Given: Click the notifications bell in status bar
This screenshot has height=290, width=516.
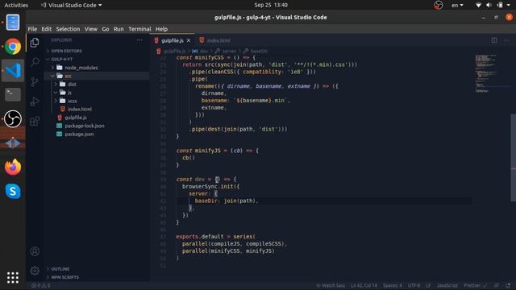Looking at the screenshot, I should (x=508, y=285).
